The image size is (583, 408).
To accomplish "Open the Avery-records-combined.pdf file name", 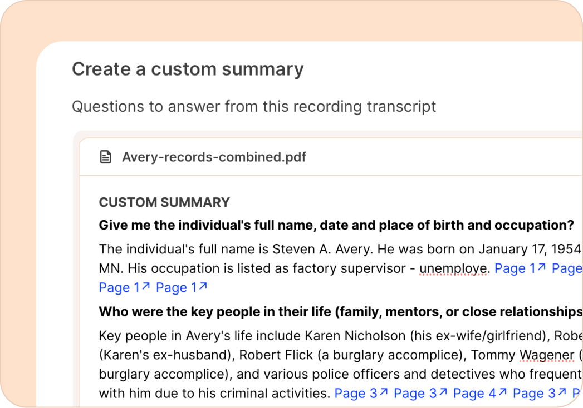I will click(214, 157).
